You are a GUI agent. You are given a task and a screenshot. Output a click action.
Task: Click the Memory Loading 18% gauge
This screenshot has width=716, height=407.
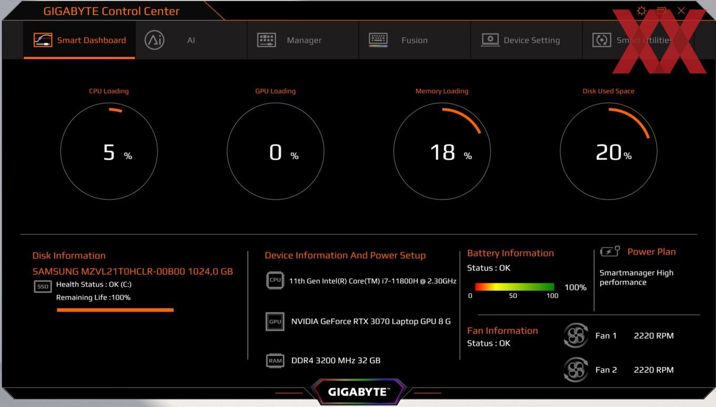[442, 151]
